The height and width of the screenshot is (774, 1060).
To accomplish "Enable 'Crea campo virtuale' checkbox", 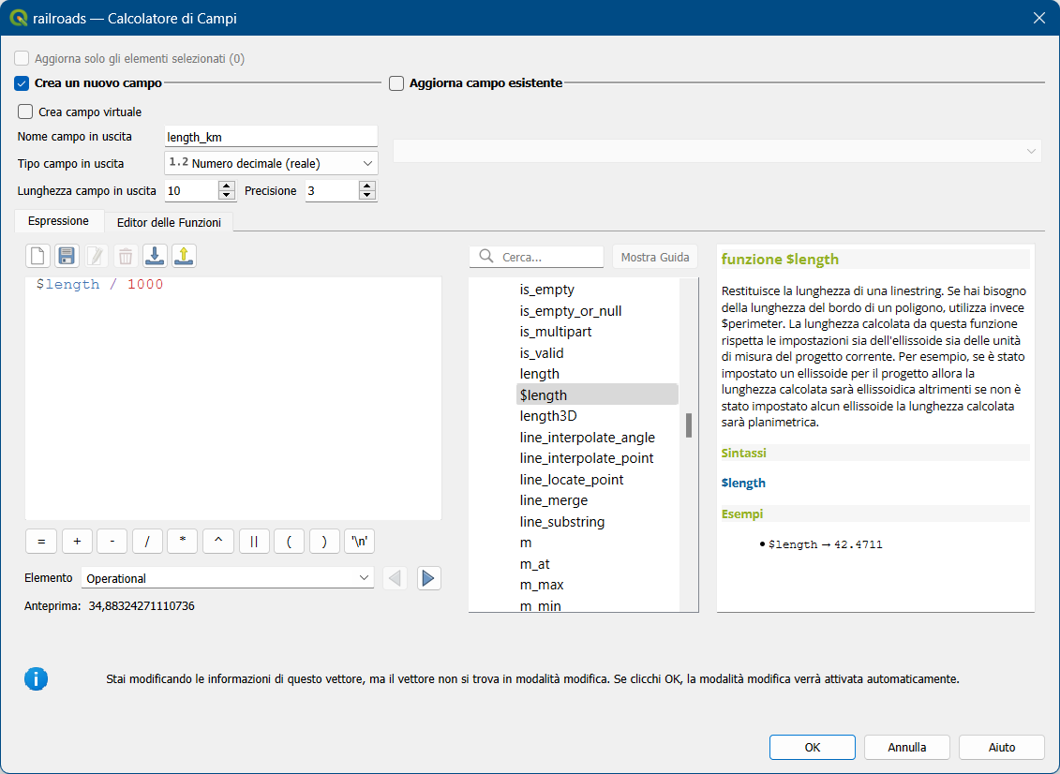I will [25, 112].
